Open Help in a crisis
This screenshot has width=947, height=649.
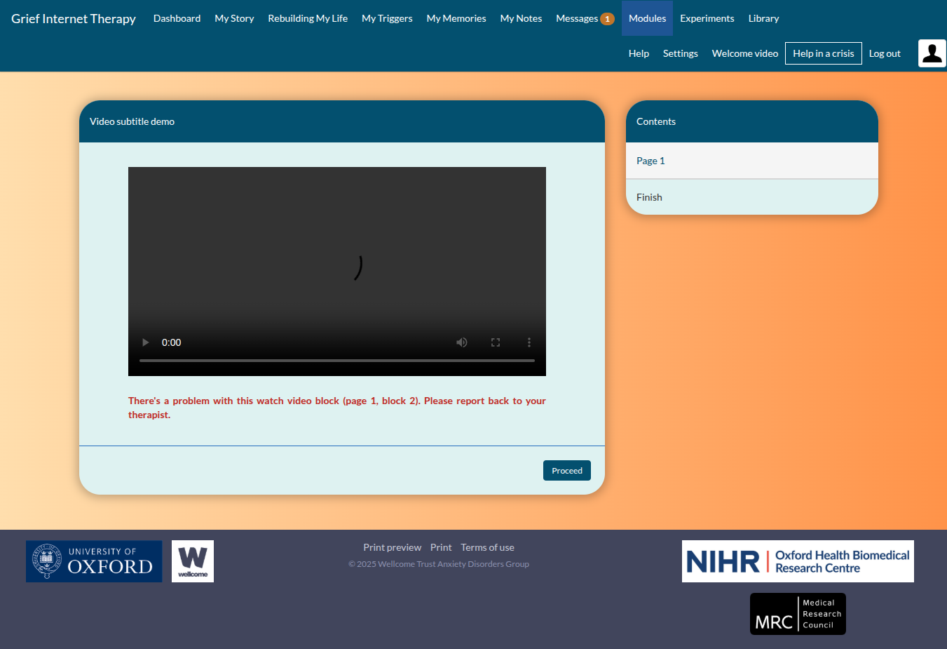[823, 53]
